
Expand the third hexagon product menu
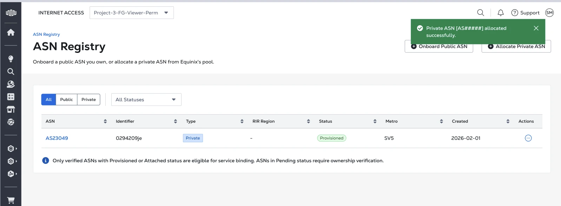(x=12, y=174)
